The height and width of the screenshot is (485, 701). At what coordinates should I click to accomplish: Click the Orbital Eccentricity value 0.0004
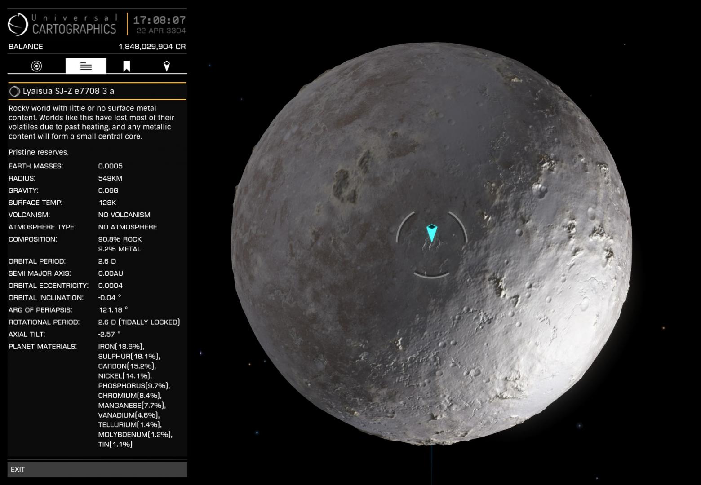(x=111, y=286)
